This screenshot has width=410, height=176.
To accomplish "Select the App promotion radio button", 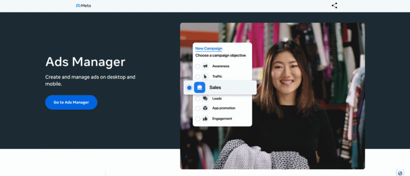I will 198,108.
